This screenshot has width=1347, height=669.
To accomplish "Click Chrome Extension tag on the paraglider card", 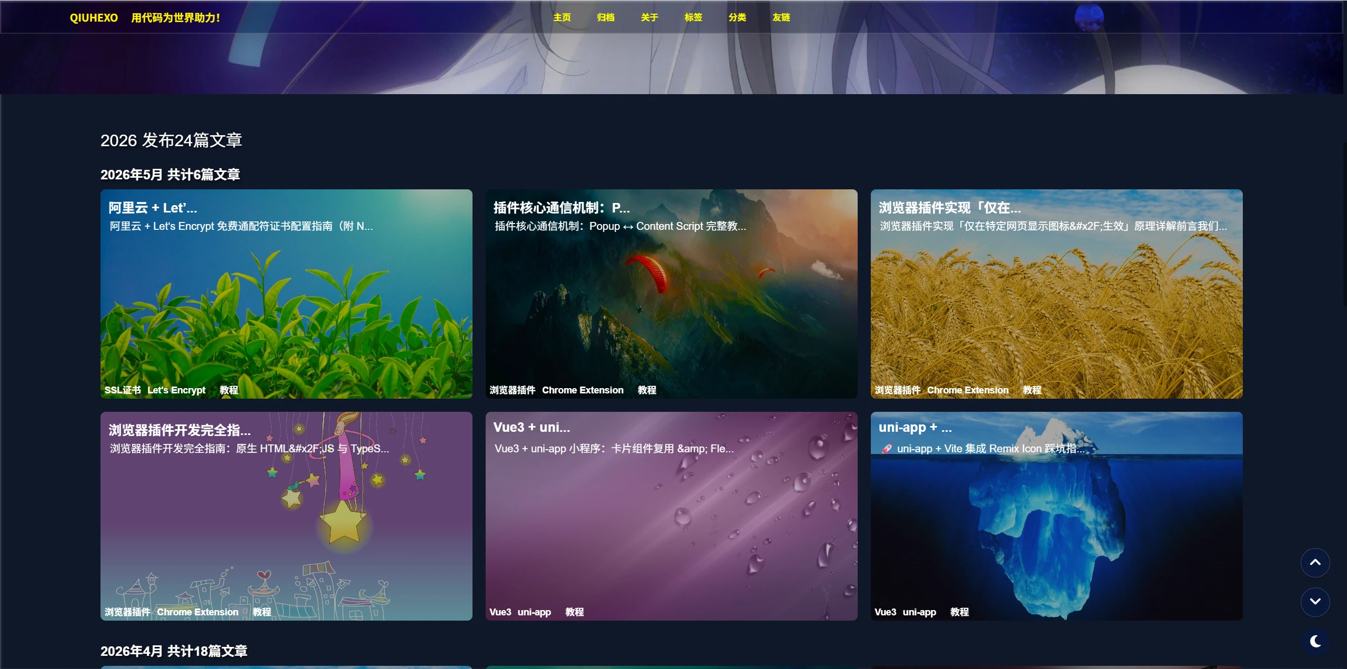I will pyautogui.click(x=582, y=390).
